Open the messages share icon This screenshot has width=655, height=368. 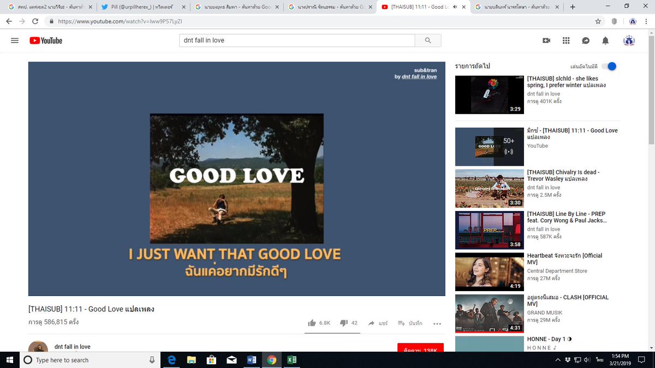(586, 40)
